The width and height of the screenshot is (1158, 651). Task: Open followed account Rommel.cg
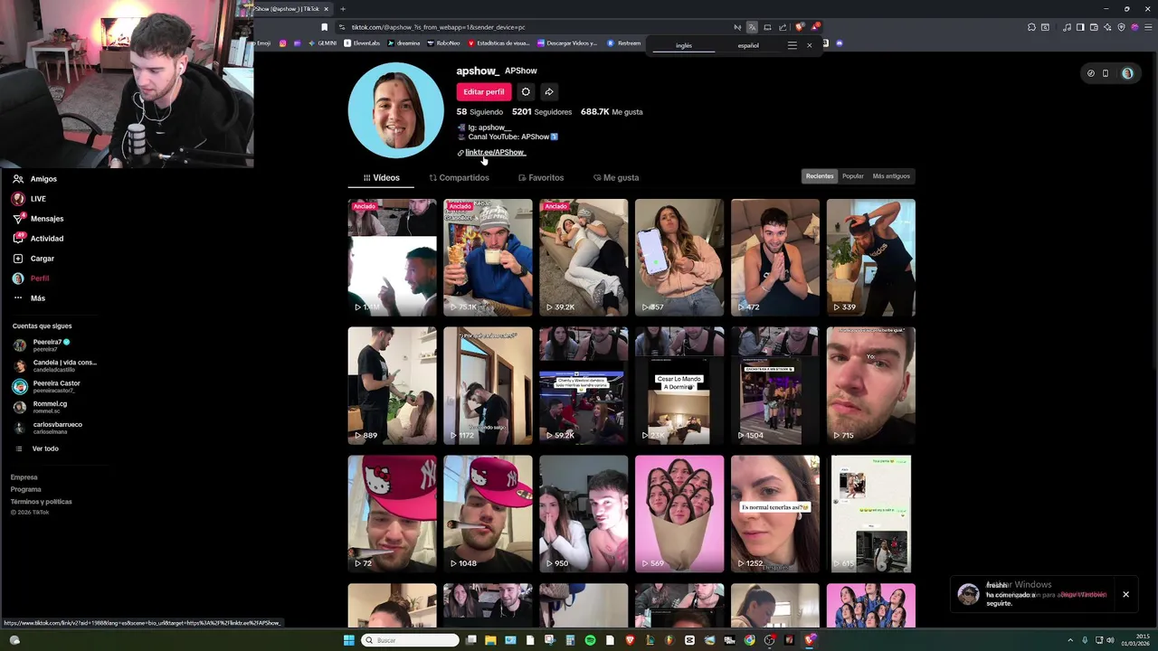41,407
